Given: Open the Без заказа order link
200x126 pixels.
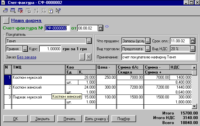Looking at the screenshot, I should pos(27,57).
